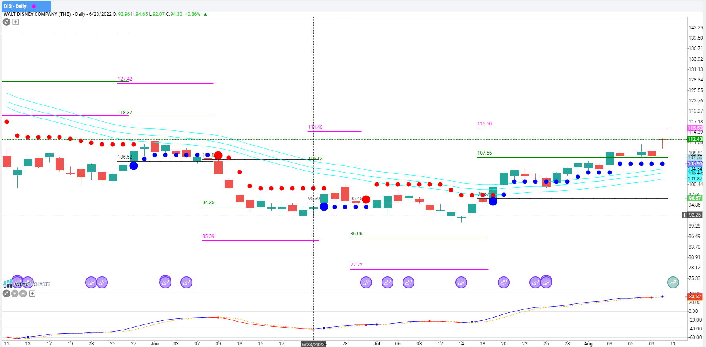The width and height of the screenshot is (706, 347).
Task: Click green up-triangle after +0.86%
Action: (205, 14)
